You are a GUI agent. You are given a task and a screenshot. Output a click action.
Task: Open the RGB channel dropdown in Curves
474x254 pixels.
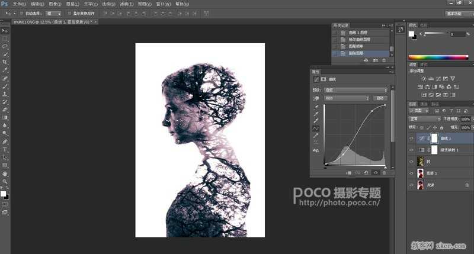coord(347,98)
